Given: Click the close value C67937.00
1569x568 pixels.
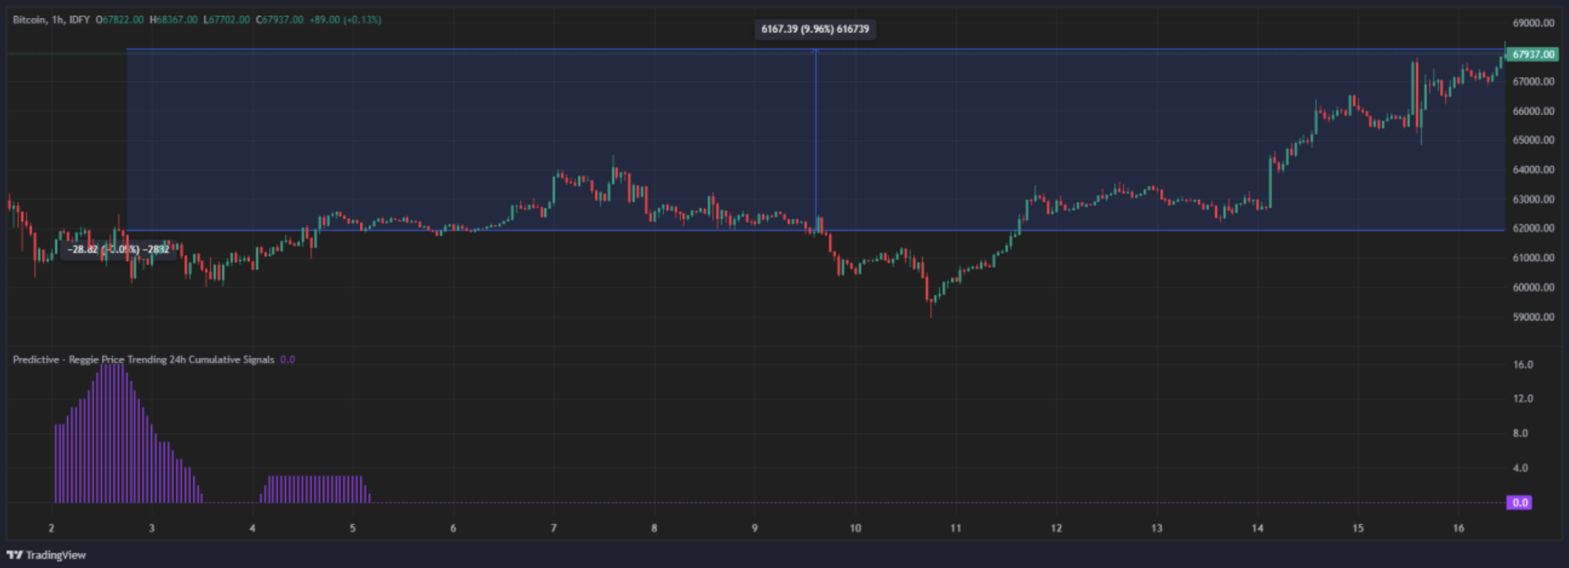Looking at the screenshot, I should pos(280,20).
